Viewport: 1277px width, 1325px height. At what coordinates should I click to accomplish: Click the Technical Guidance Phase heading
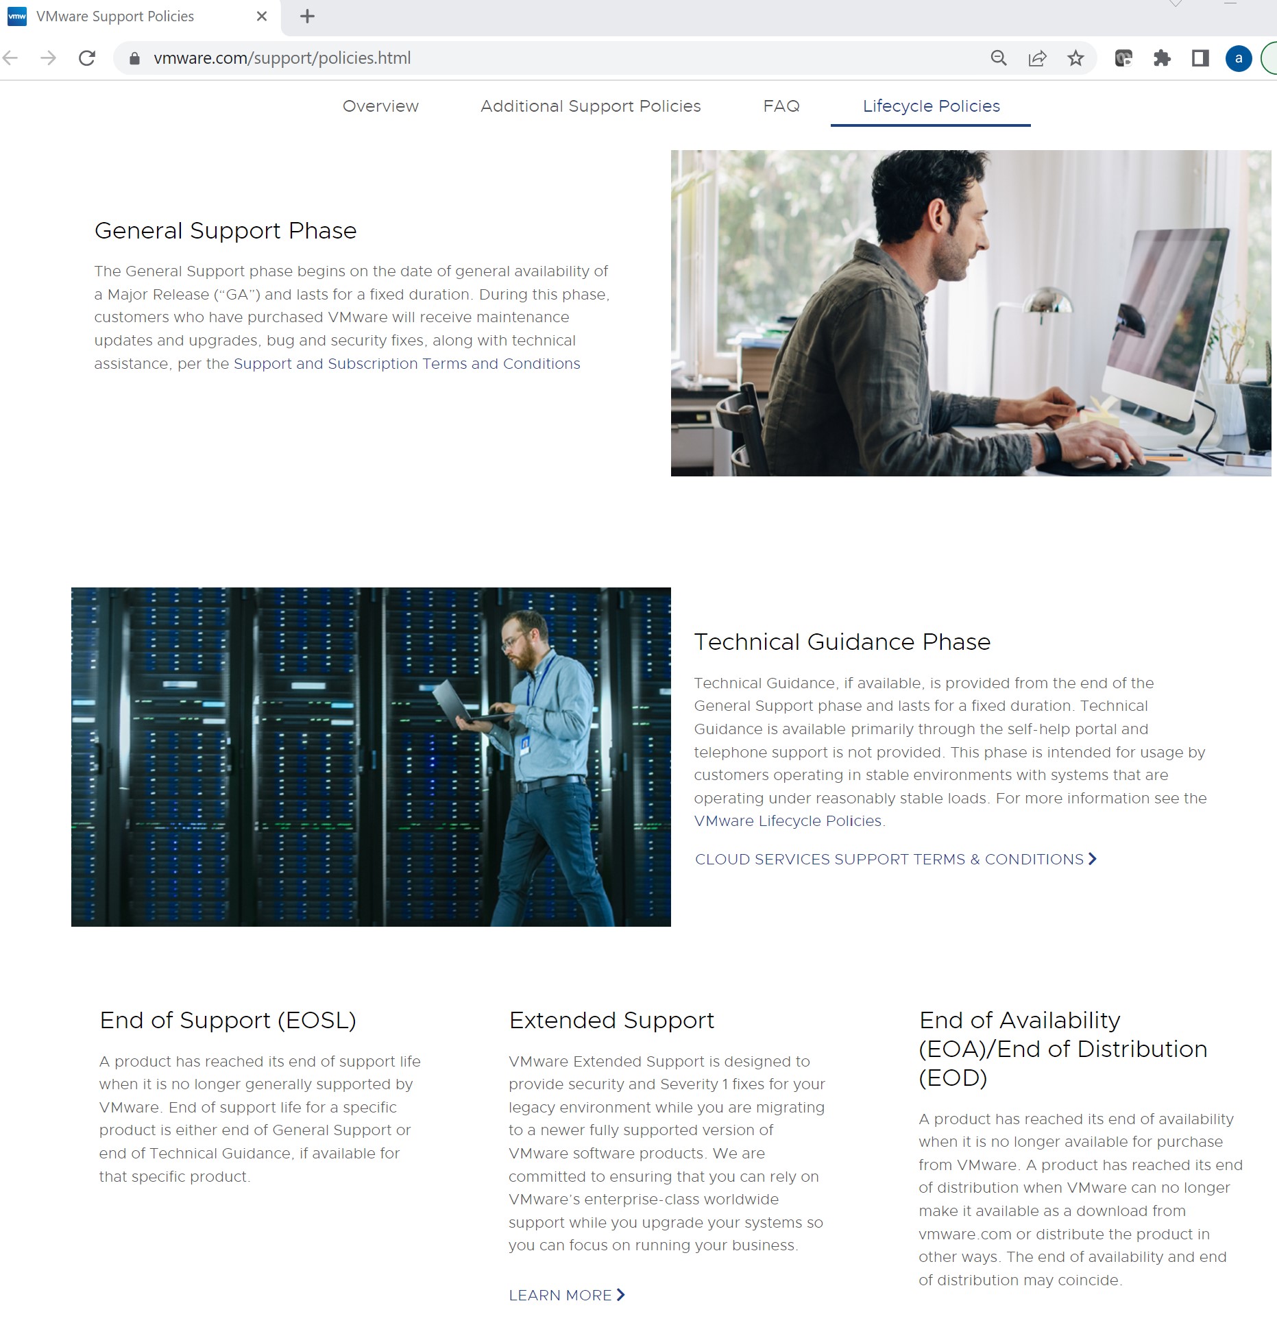tap(842, 642)
